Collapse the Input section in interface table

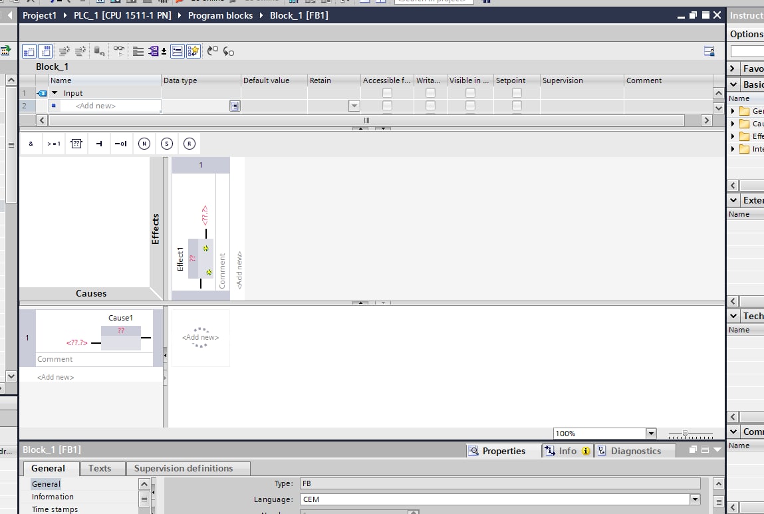tap(55, 92)
